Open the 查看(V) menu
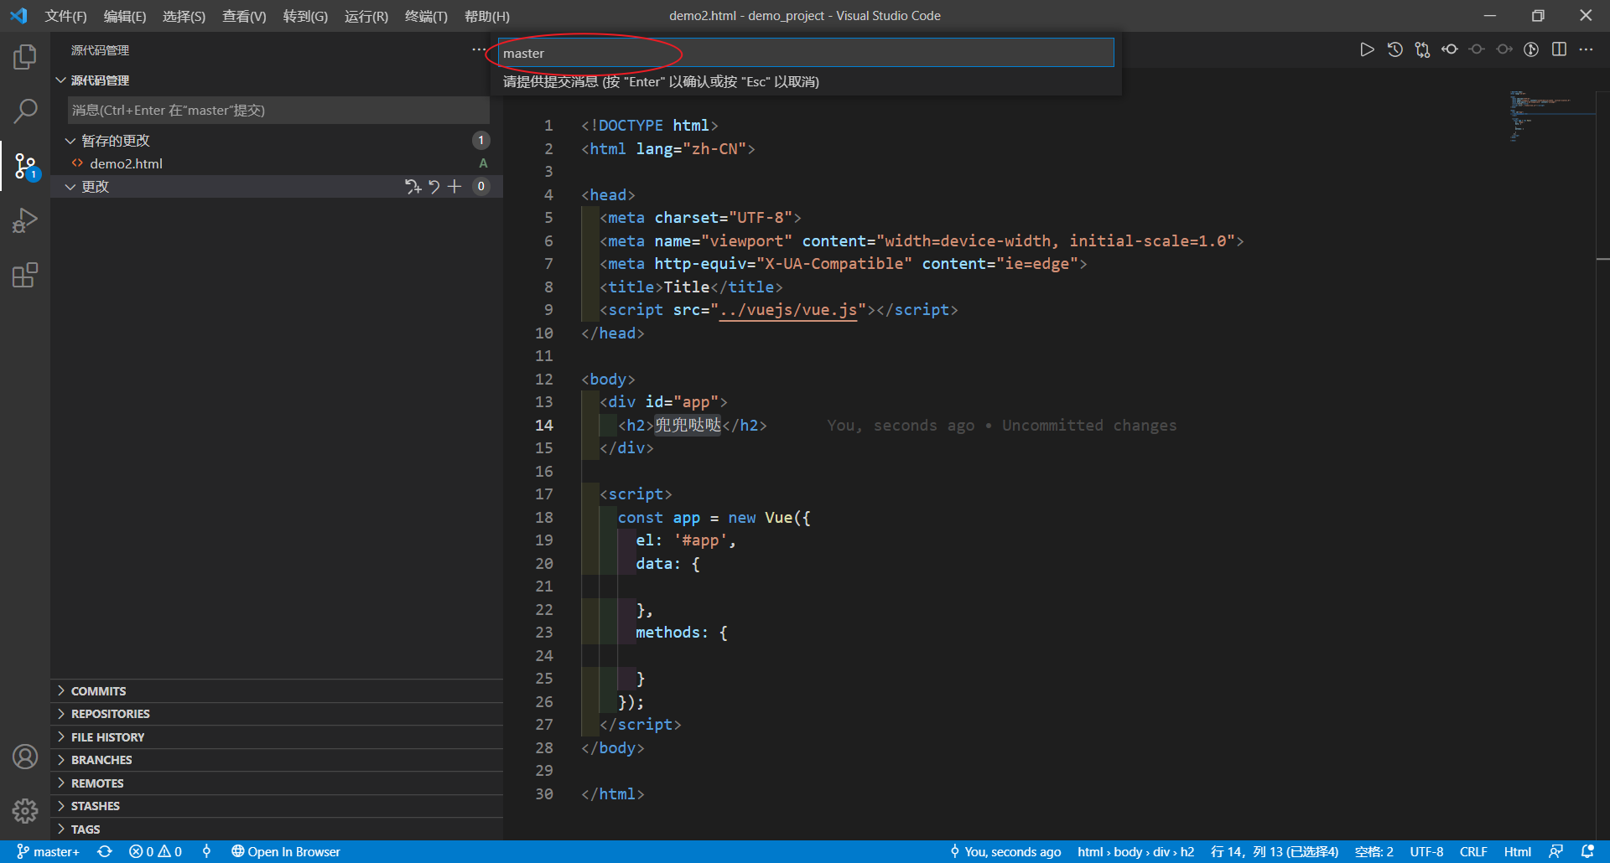The height and width of the screenshot is (863, 1610). click(244, 16)
